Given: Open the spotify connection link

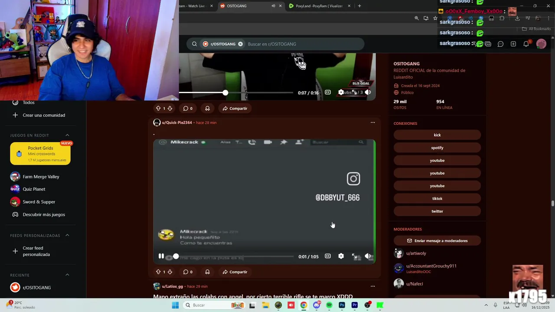Looking at the screenshot, I should click(437, 148).
